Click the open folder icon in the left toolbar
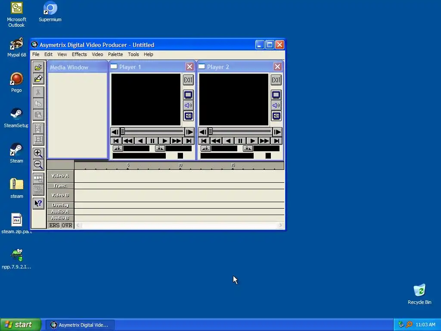The width and height of the screenshot is (441, 331). point(38,67)
